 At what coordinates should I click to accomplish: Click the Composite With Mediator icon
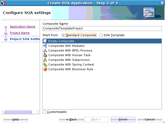(45, 46)
